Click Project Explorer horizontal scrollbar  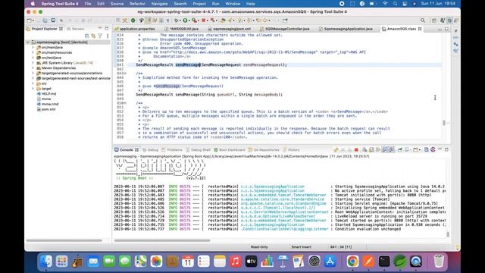64,240
